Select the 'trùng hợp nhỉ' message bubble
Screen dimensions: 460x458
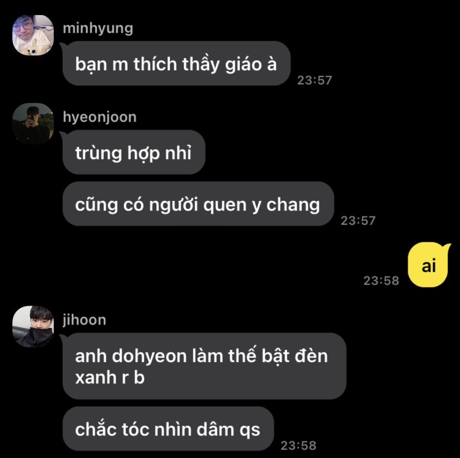click(134, 152)
